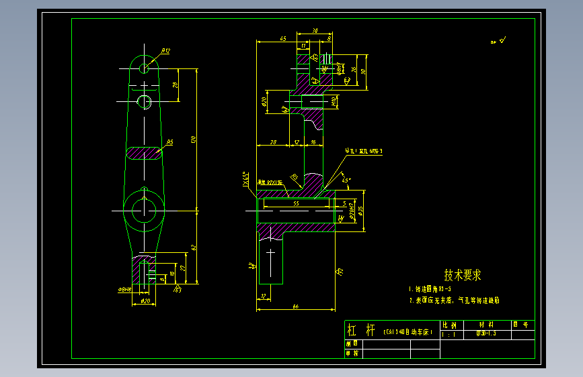Select the QT50-1.5 material value
583x377 pixels.
click(486, 333)
